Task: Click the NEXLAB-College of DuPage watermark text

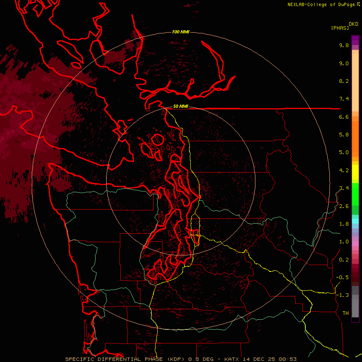Action: point(321,4)
